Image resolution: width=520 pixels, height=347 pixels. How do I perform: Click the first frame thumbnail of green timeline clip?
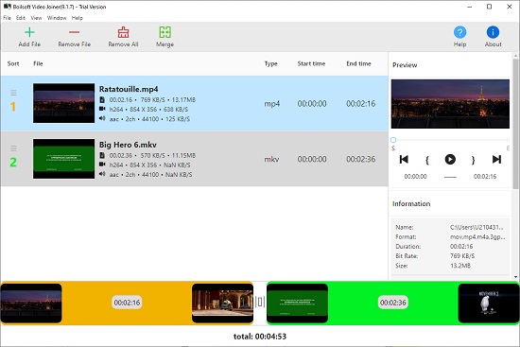click(x=298, y=303)
